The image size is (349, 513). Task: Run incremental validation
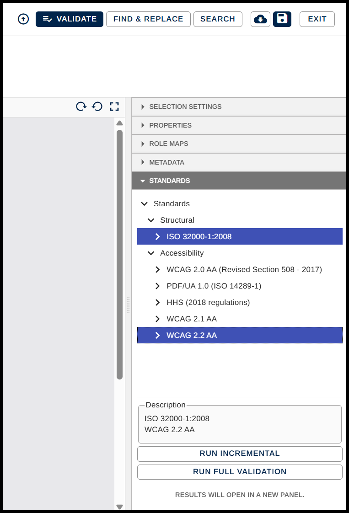[x=240, y=454]
